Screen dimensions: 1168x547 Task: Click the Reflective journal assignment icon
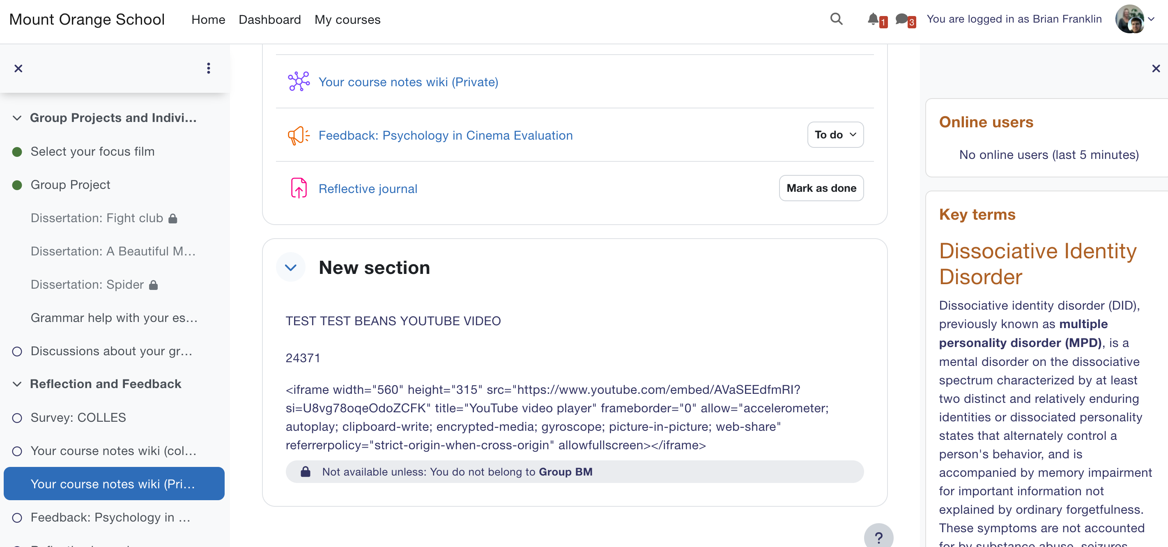click(x=299, y=188)
